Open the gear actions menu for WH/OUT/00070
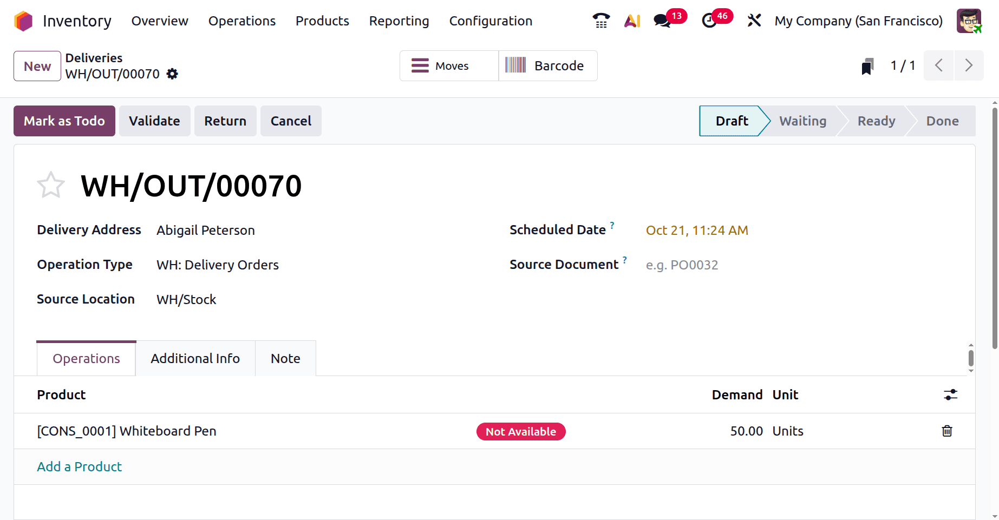This screenshot has width=999, height=520. 172,74
